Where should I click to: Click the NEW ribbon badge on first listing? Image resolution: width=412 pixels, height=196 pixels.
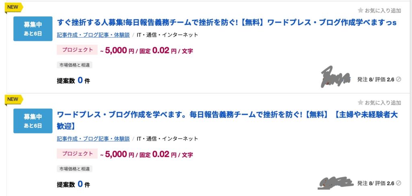click(14, 8)
